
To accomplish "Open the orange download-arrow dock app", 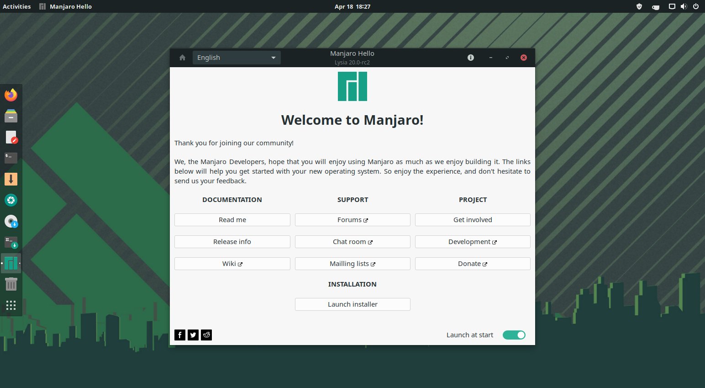I will tap(11, 179).
